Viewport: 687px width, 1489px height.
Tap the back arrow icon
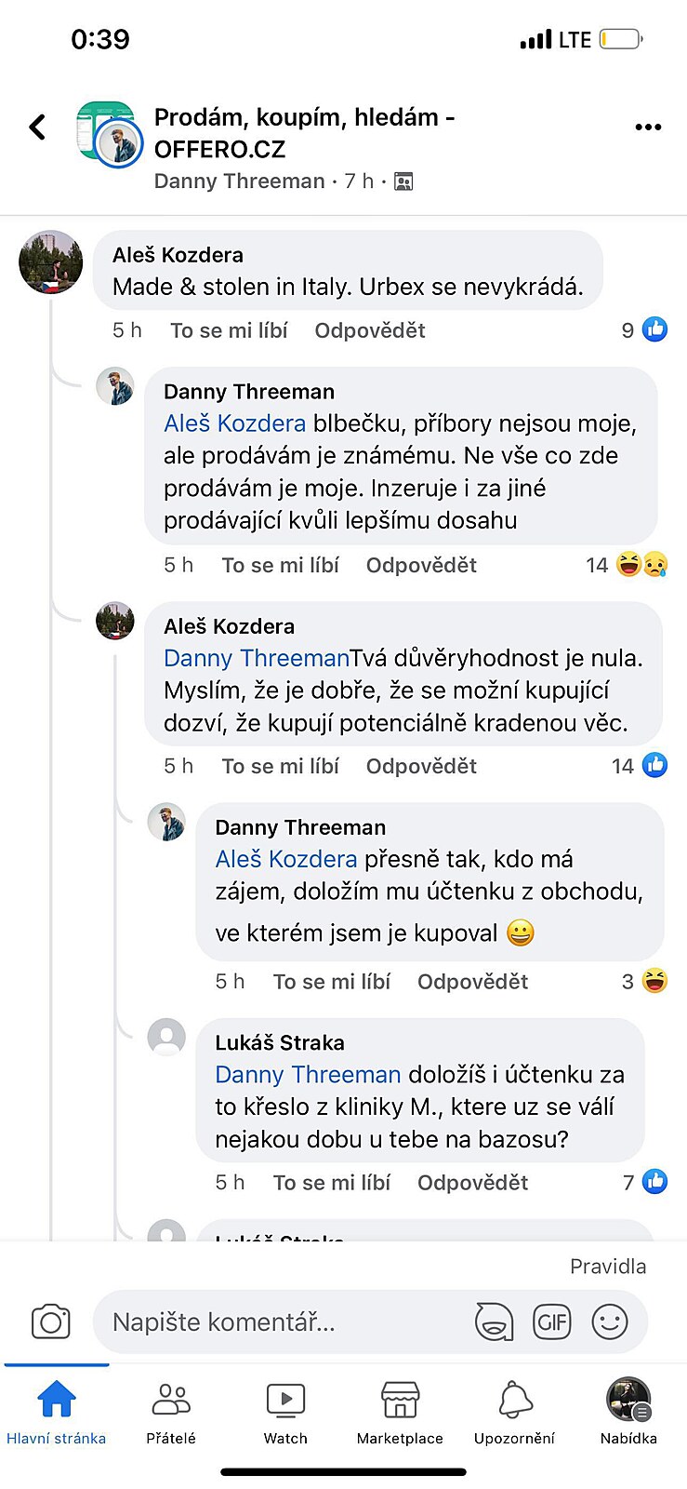[x=37, y=127]
